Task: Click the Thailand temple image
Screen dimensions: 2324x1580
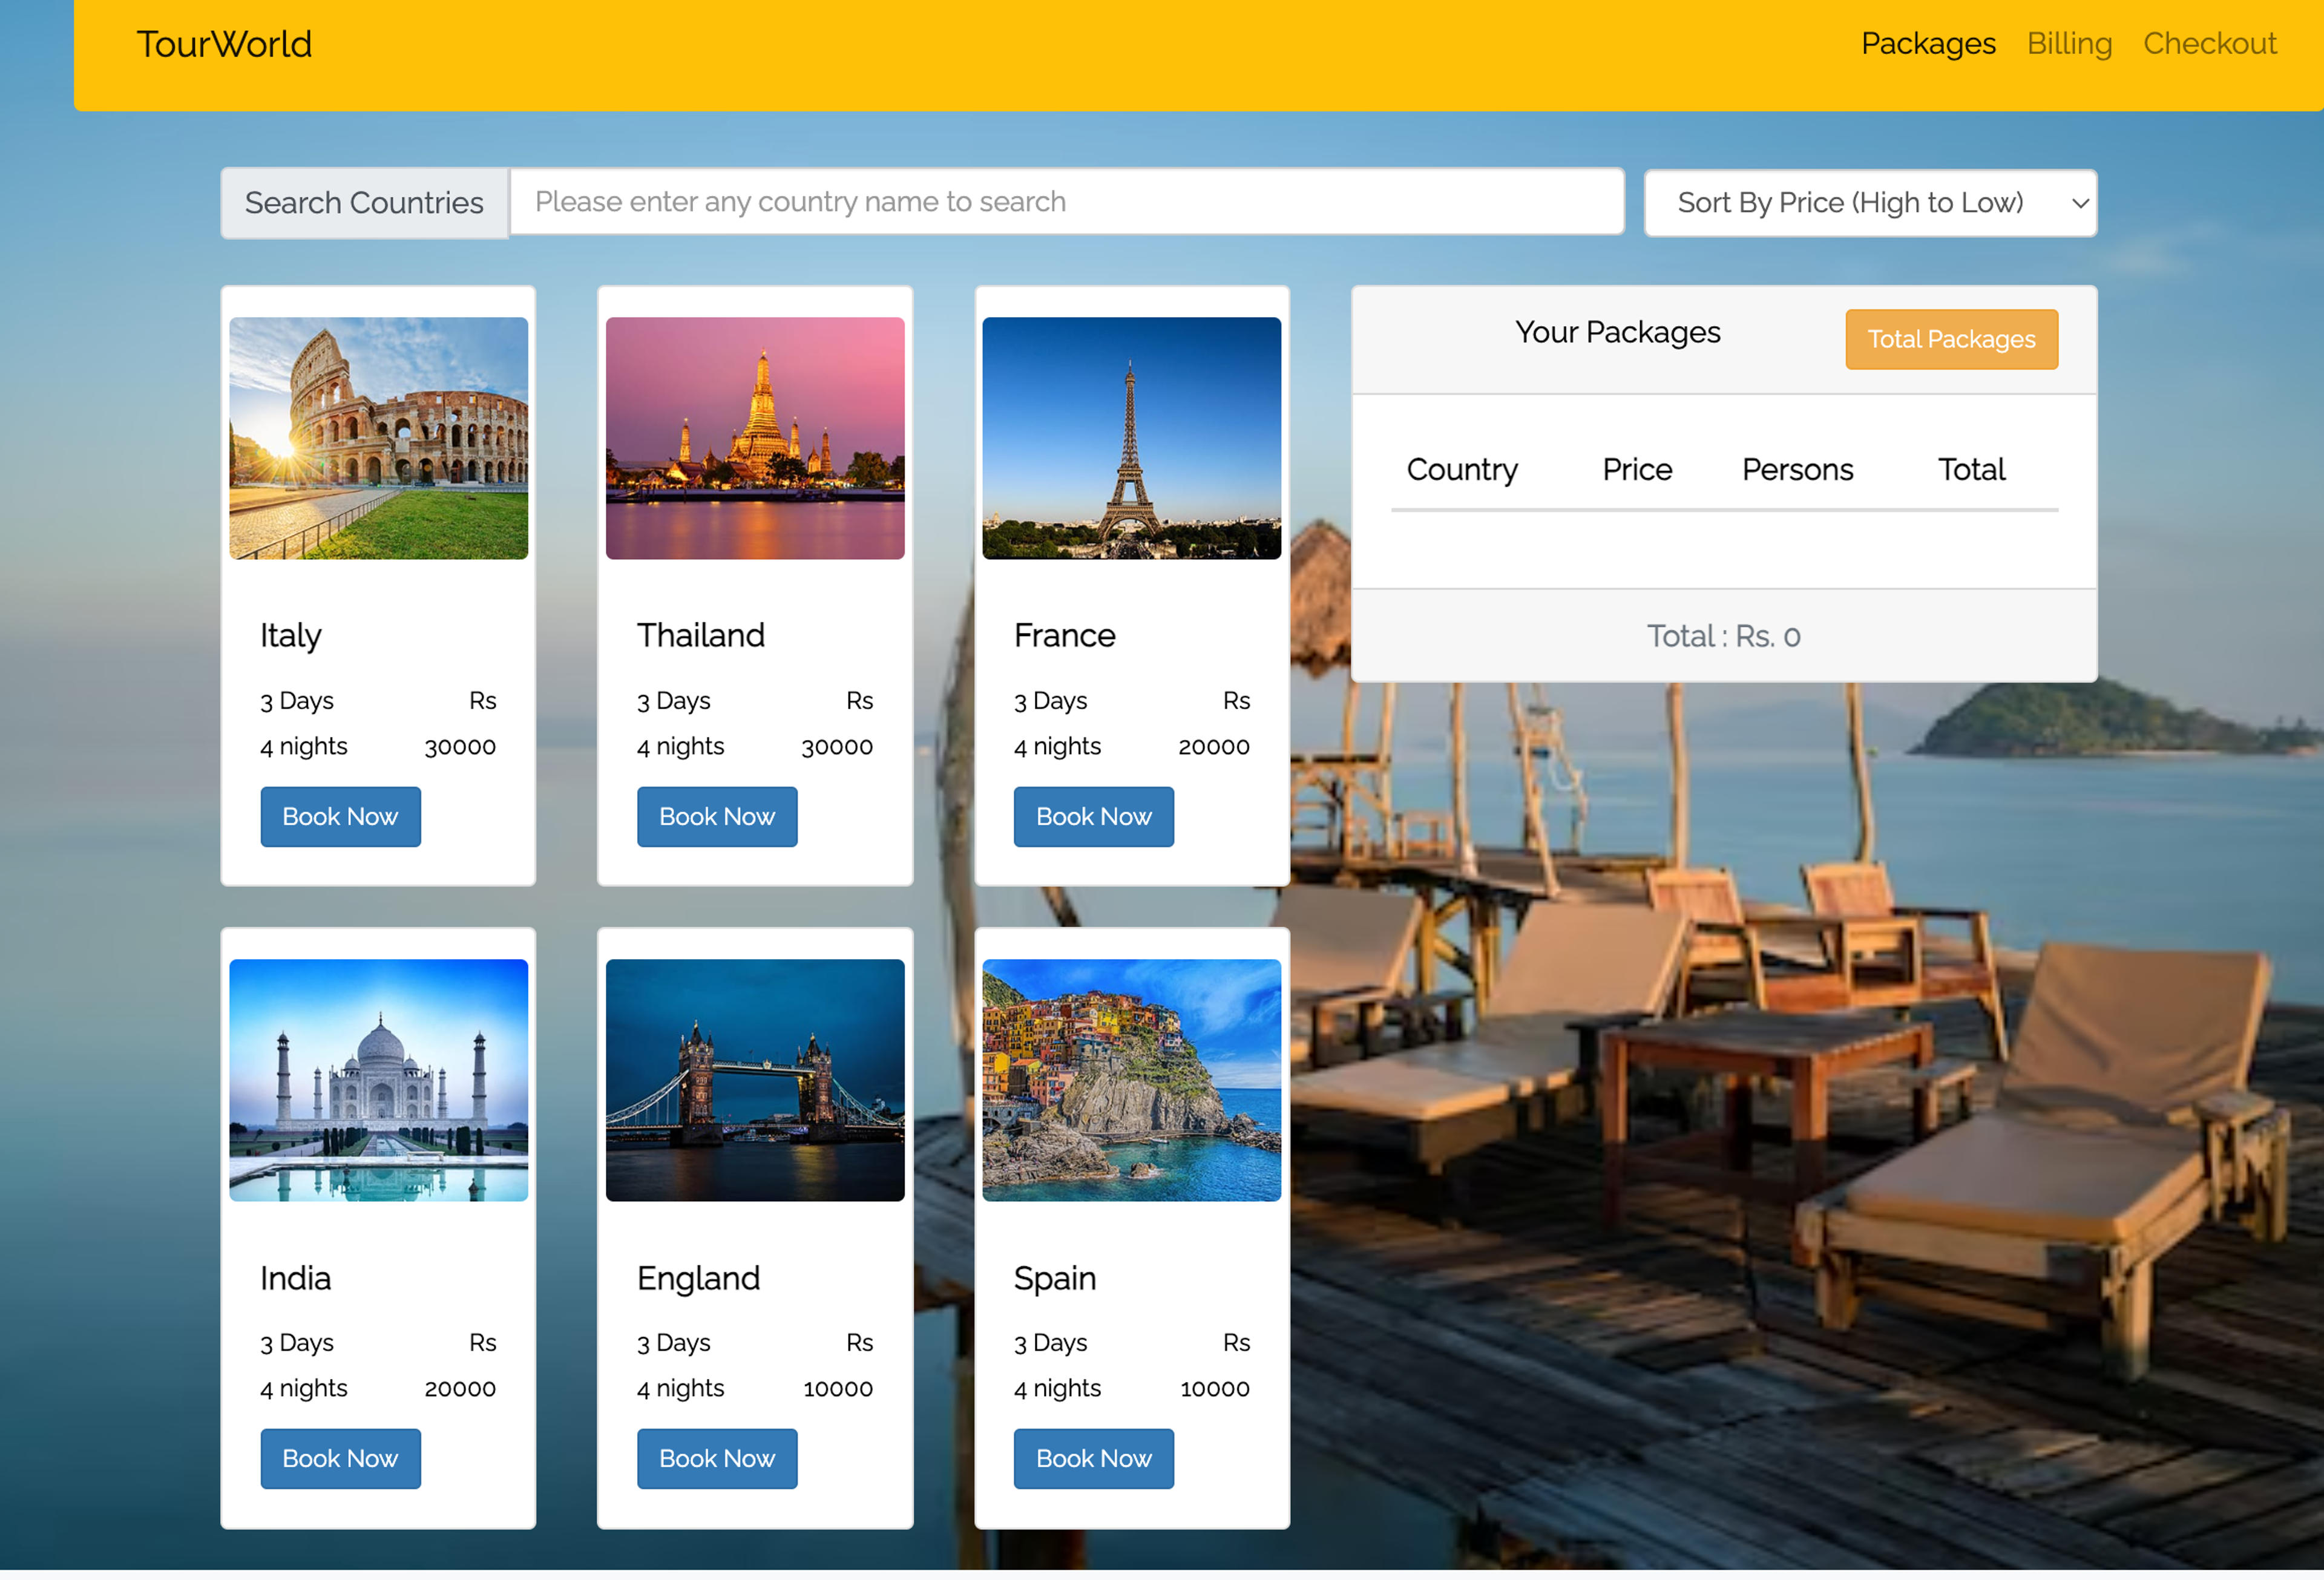Action: click(x=755, y=438)
